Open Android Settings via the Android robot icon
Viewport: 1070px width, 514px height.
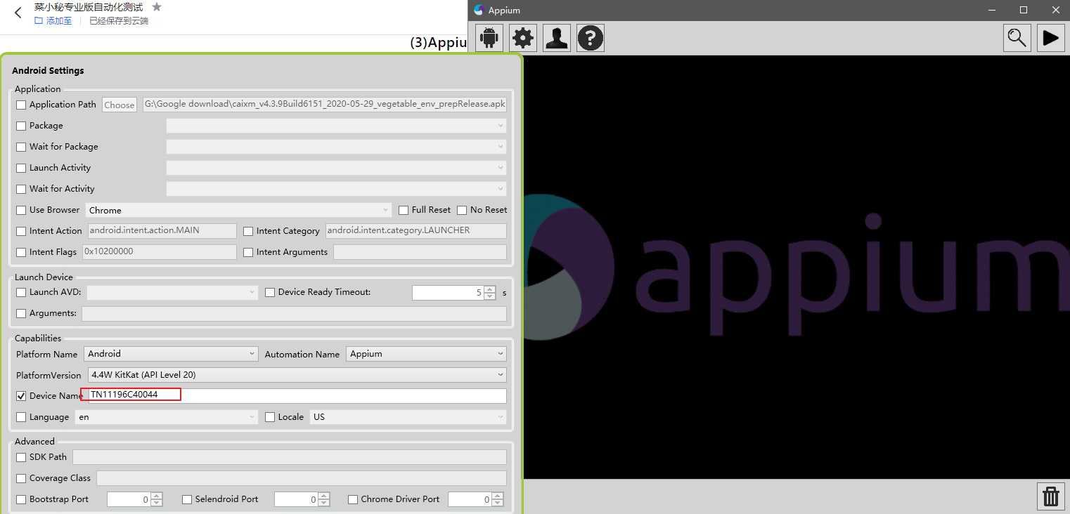[489, 38]
